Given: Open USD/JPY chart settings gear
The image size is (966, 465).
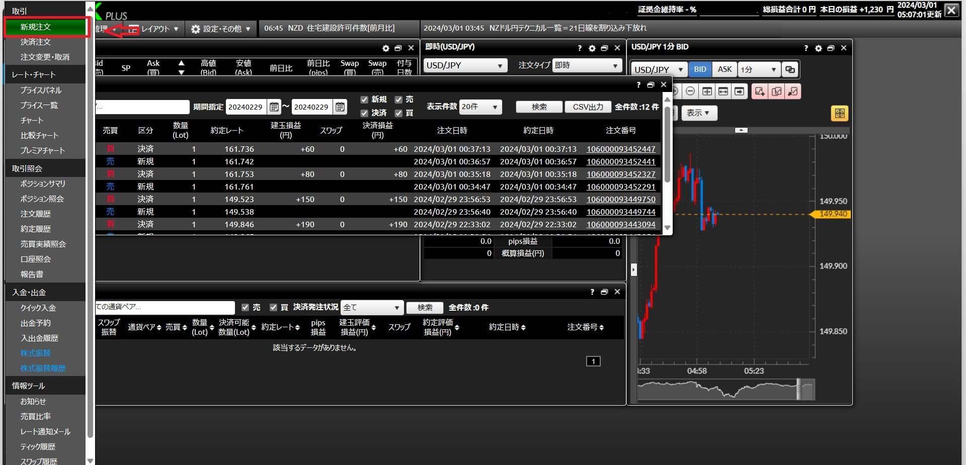Looking at the screenshot, I should [x=818, y=48].
